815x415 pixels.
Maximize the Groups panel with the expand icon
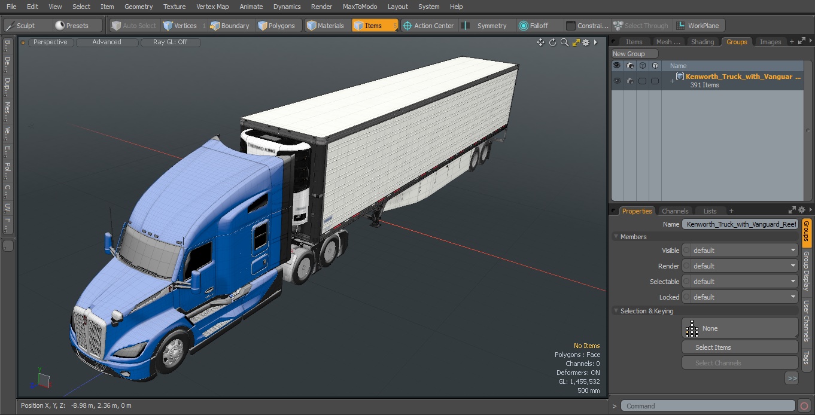point(801,41)
